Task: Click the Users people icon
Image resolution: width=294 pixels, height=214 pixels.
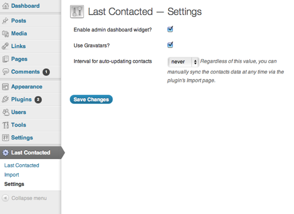Action: click(x=6, y=112)
